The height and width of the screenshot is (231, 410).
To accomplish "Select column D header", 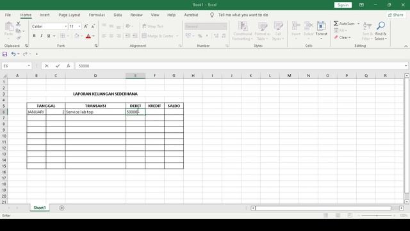I will click(x=95, y=76).
